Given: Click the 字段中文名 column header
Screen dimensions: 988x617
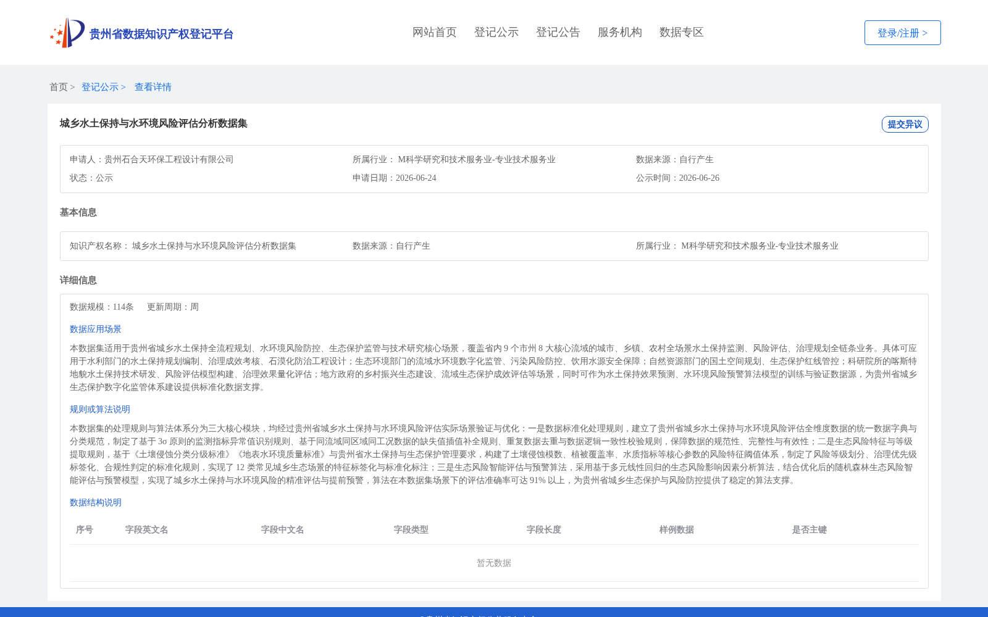Looking at the screenshot, I should pyautogui.click(x=283, y=529).
